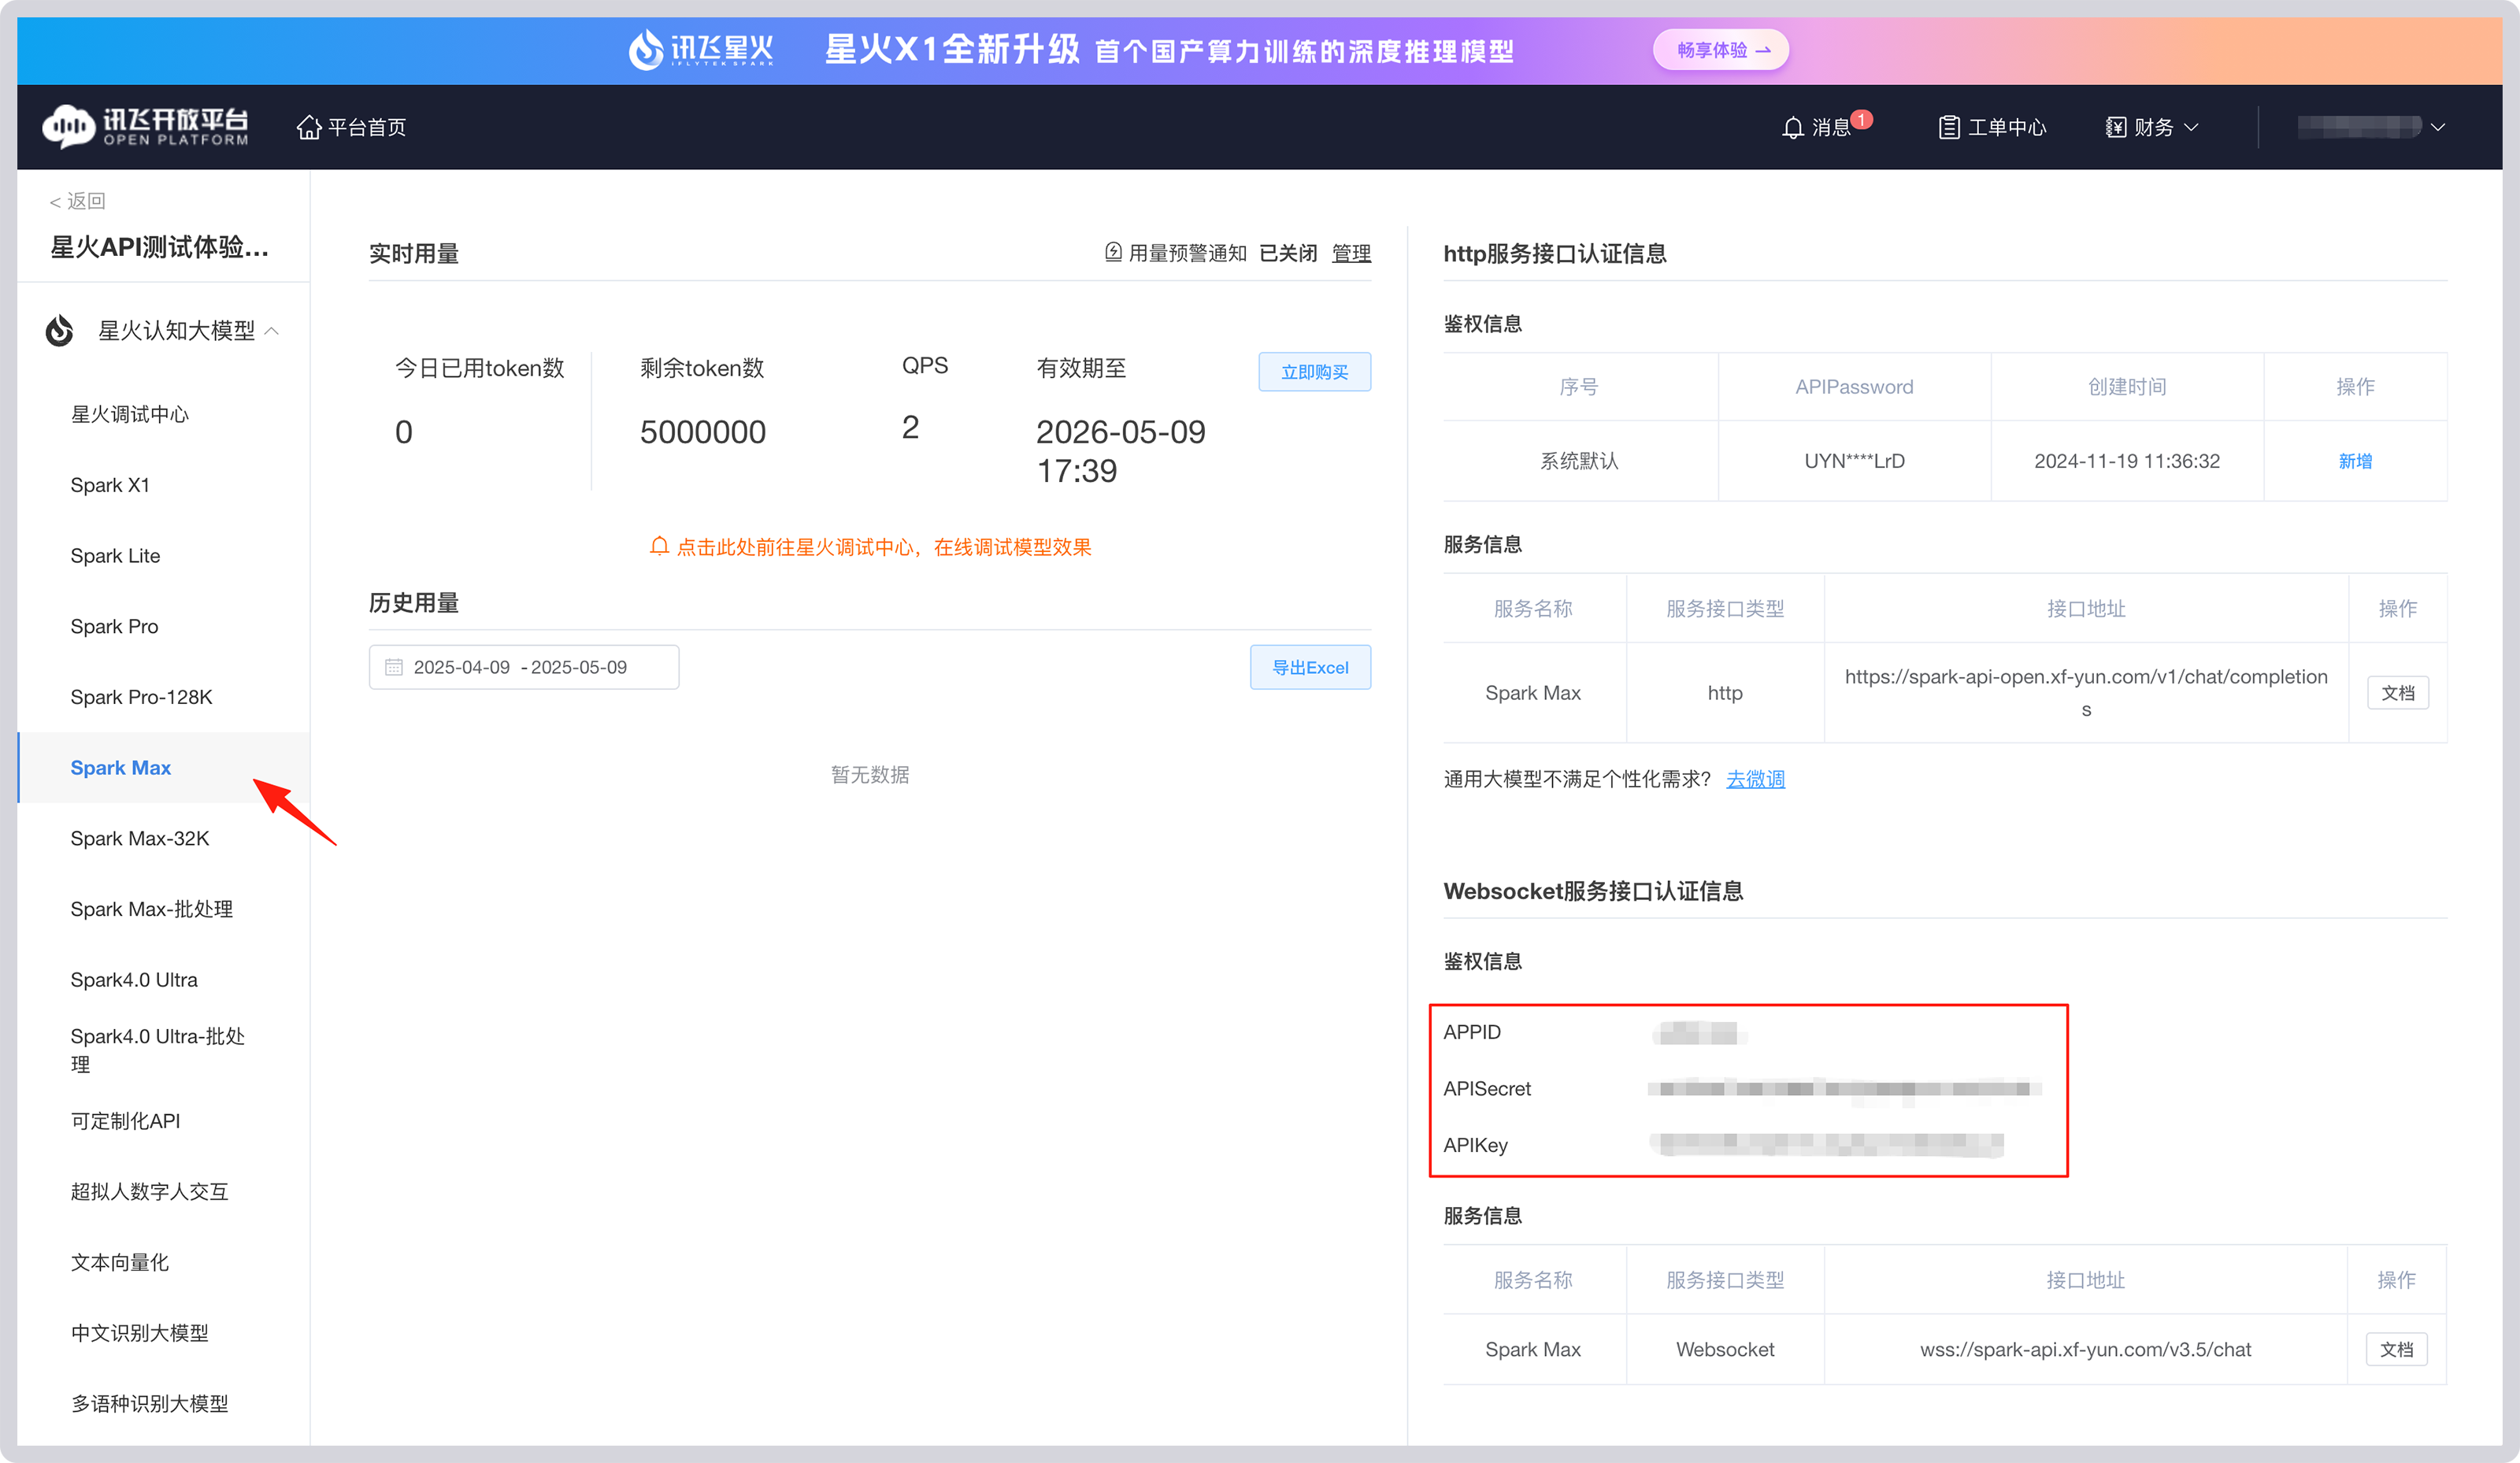Expand the 财务 dropdown menu
The height and width of the screenshot is (1463, 2520).
[x=2192, y=127]
